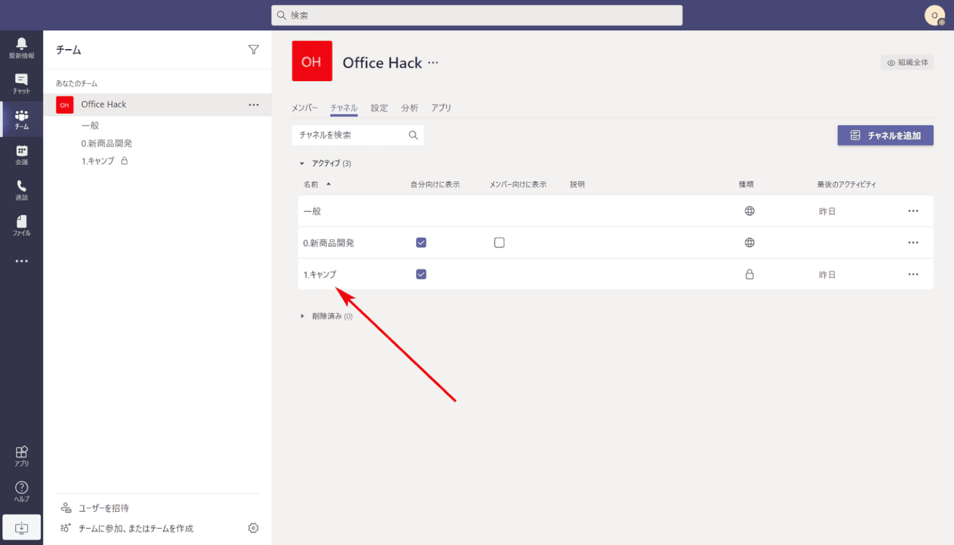Check メンバー向けに表示 for 0.新商品開発
This screenshot has height=545, width=954.
[x=500, y=243]
